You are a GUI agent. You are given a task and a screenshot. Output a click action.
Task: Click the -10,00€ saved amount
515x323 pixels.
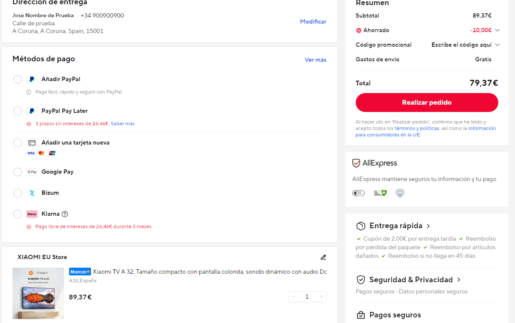[x=481, y=30]
